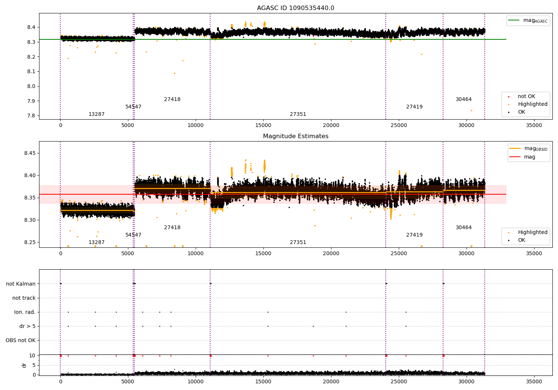The width and height of the screenshot is (558, 390).
Task: Click 'OK' label in Magnitude Estimates legend
Action: point(522,240)
